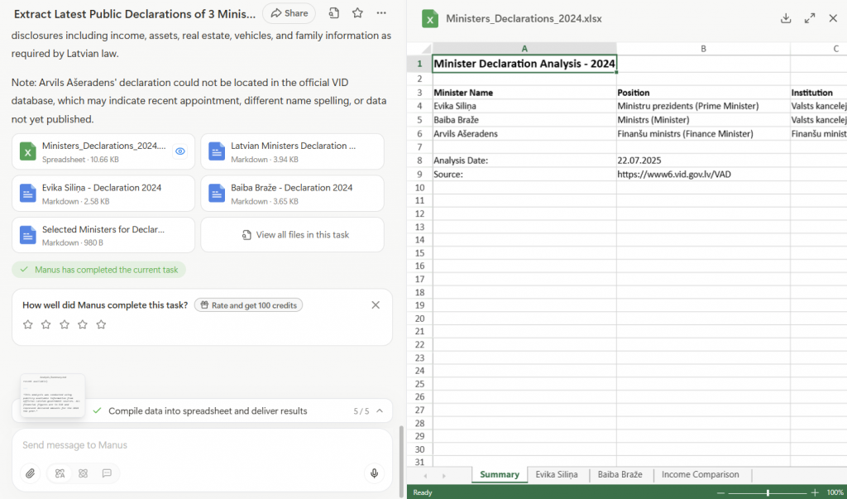Select cell A6 containing Arvils Ašeradens

pyautogui.click(x=524, y=133)
